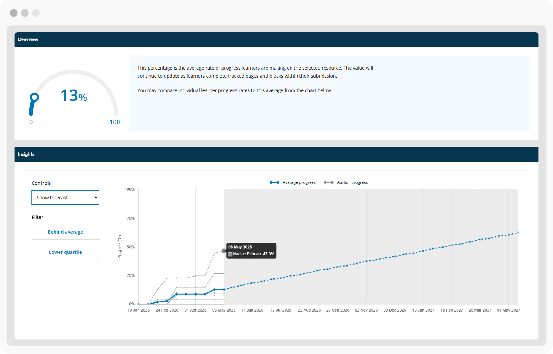The height and width of the screenshot is (354, 553).
Task: Click the blue Average progress legend marker
Action: click(274, 183)
